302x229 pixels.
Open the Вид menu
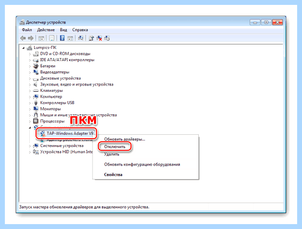point(63,30)
